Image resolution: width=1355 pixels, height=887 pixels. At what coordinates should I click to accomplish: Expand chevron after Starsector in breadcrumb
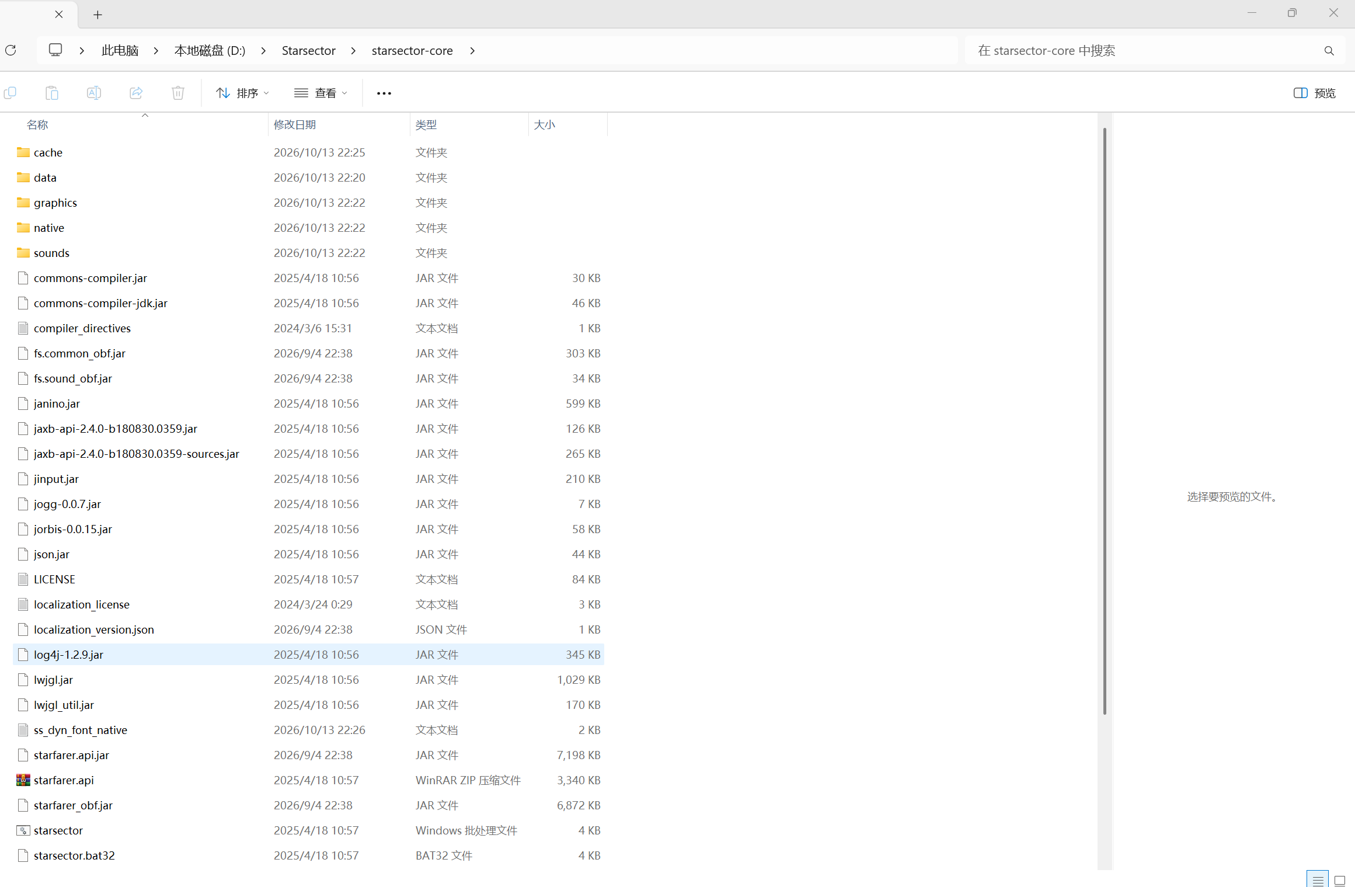(x=353, y=51)
